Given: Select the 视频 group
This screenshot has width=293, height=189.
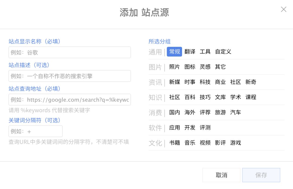Looking at the screenshot, I should (205, 143).
